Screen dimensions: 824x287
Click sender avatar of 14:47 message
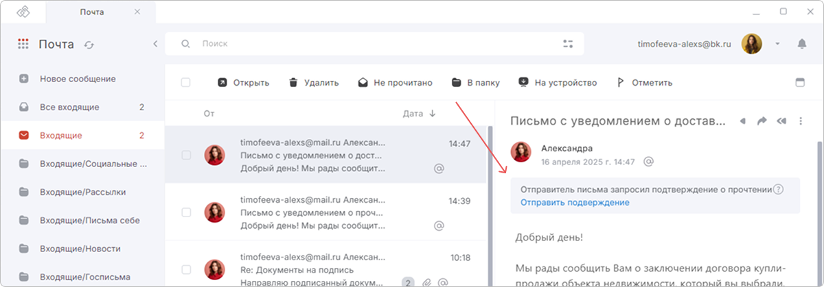pyautogui.click(x=215, y=155)
